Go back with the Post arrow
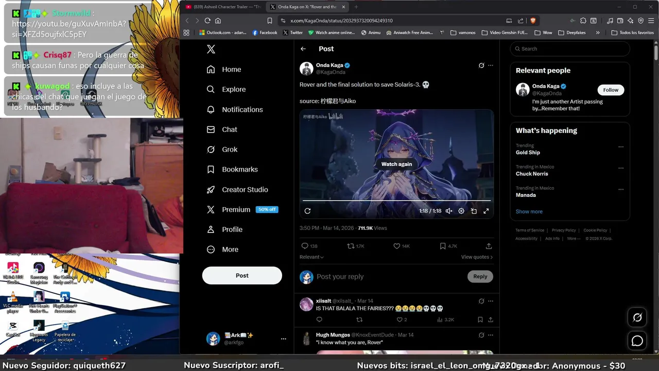This screenshot has height=371, width=659. tap(303, 49)
